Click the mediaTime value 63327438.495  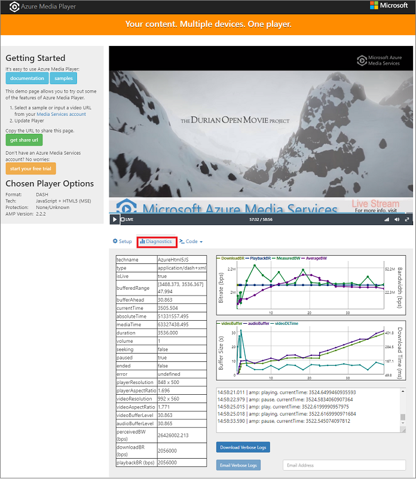tap(173, 324)
